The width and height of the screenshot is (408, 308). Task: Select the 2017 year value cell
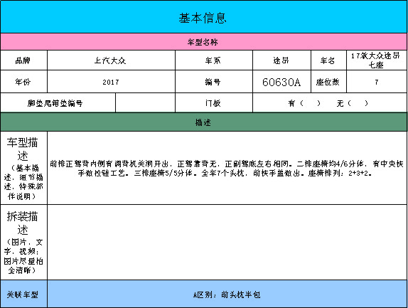pos(111,82)
